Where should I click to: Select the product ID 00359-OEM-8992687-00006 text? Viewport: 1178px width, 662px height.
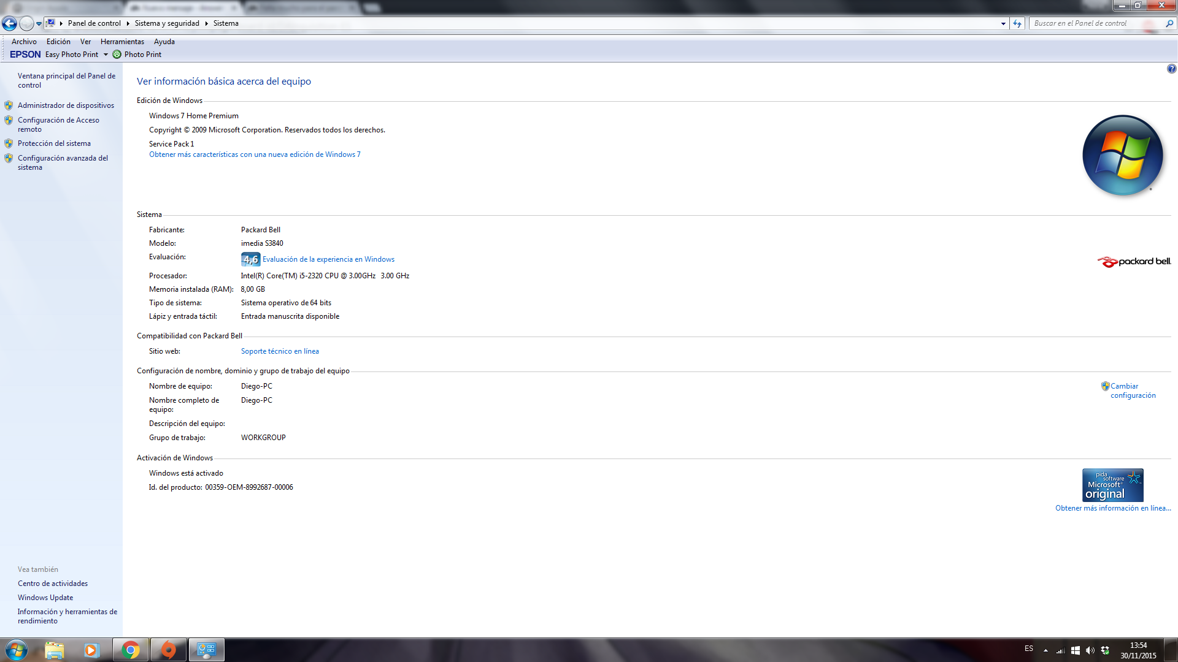[249, 487]
